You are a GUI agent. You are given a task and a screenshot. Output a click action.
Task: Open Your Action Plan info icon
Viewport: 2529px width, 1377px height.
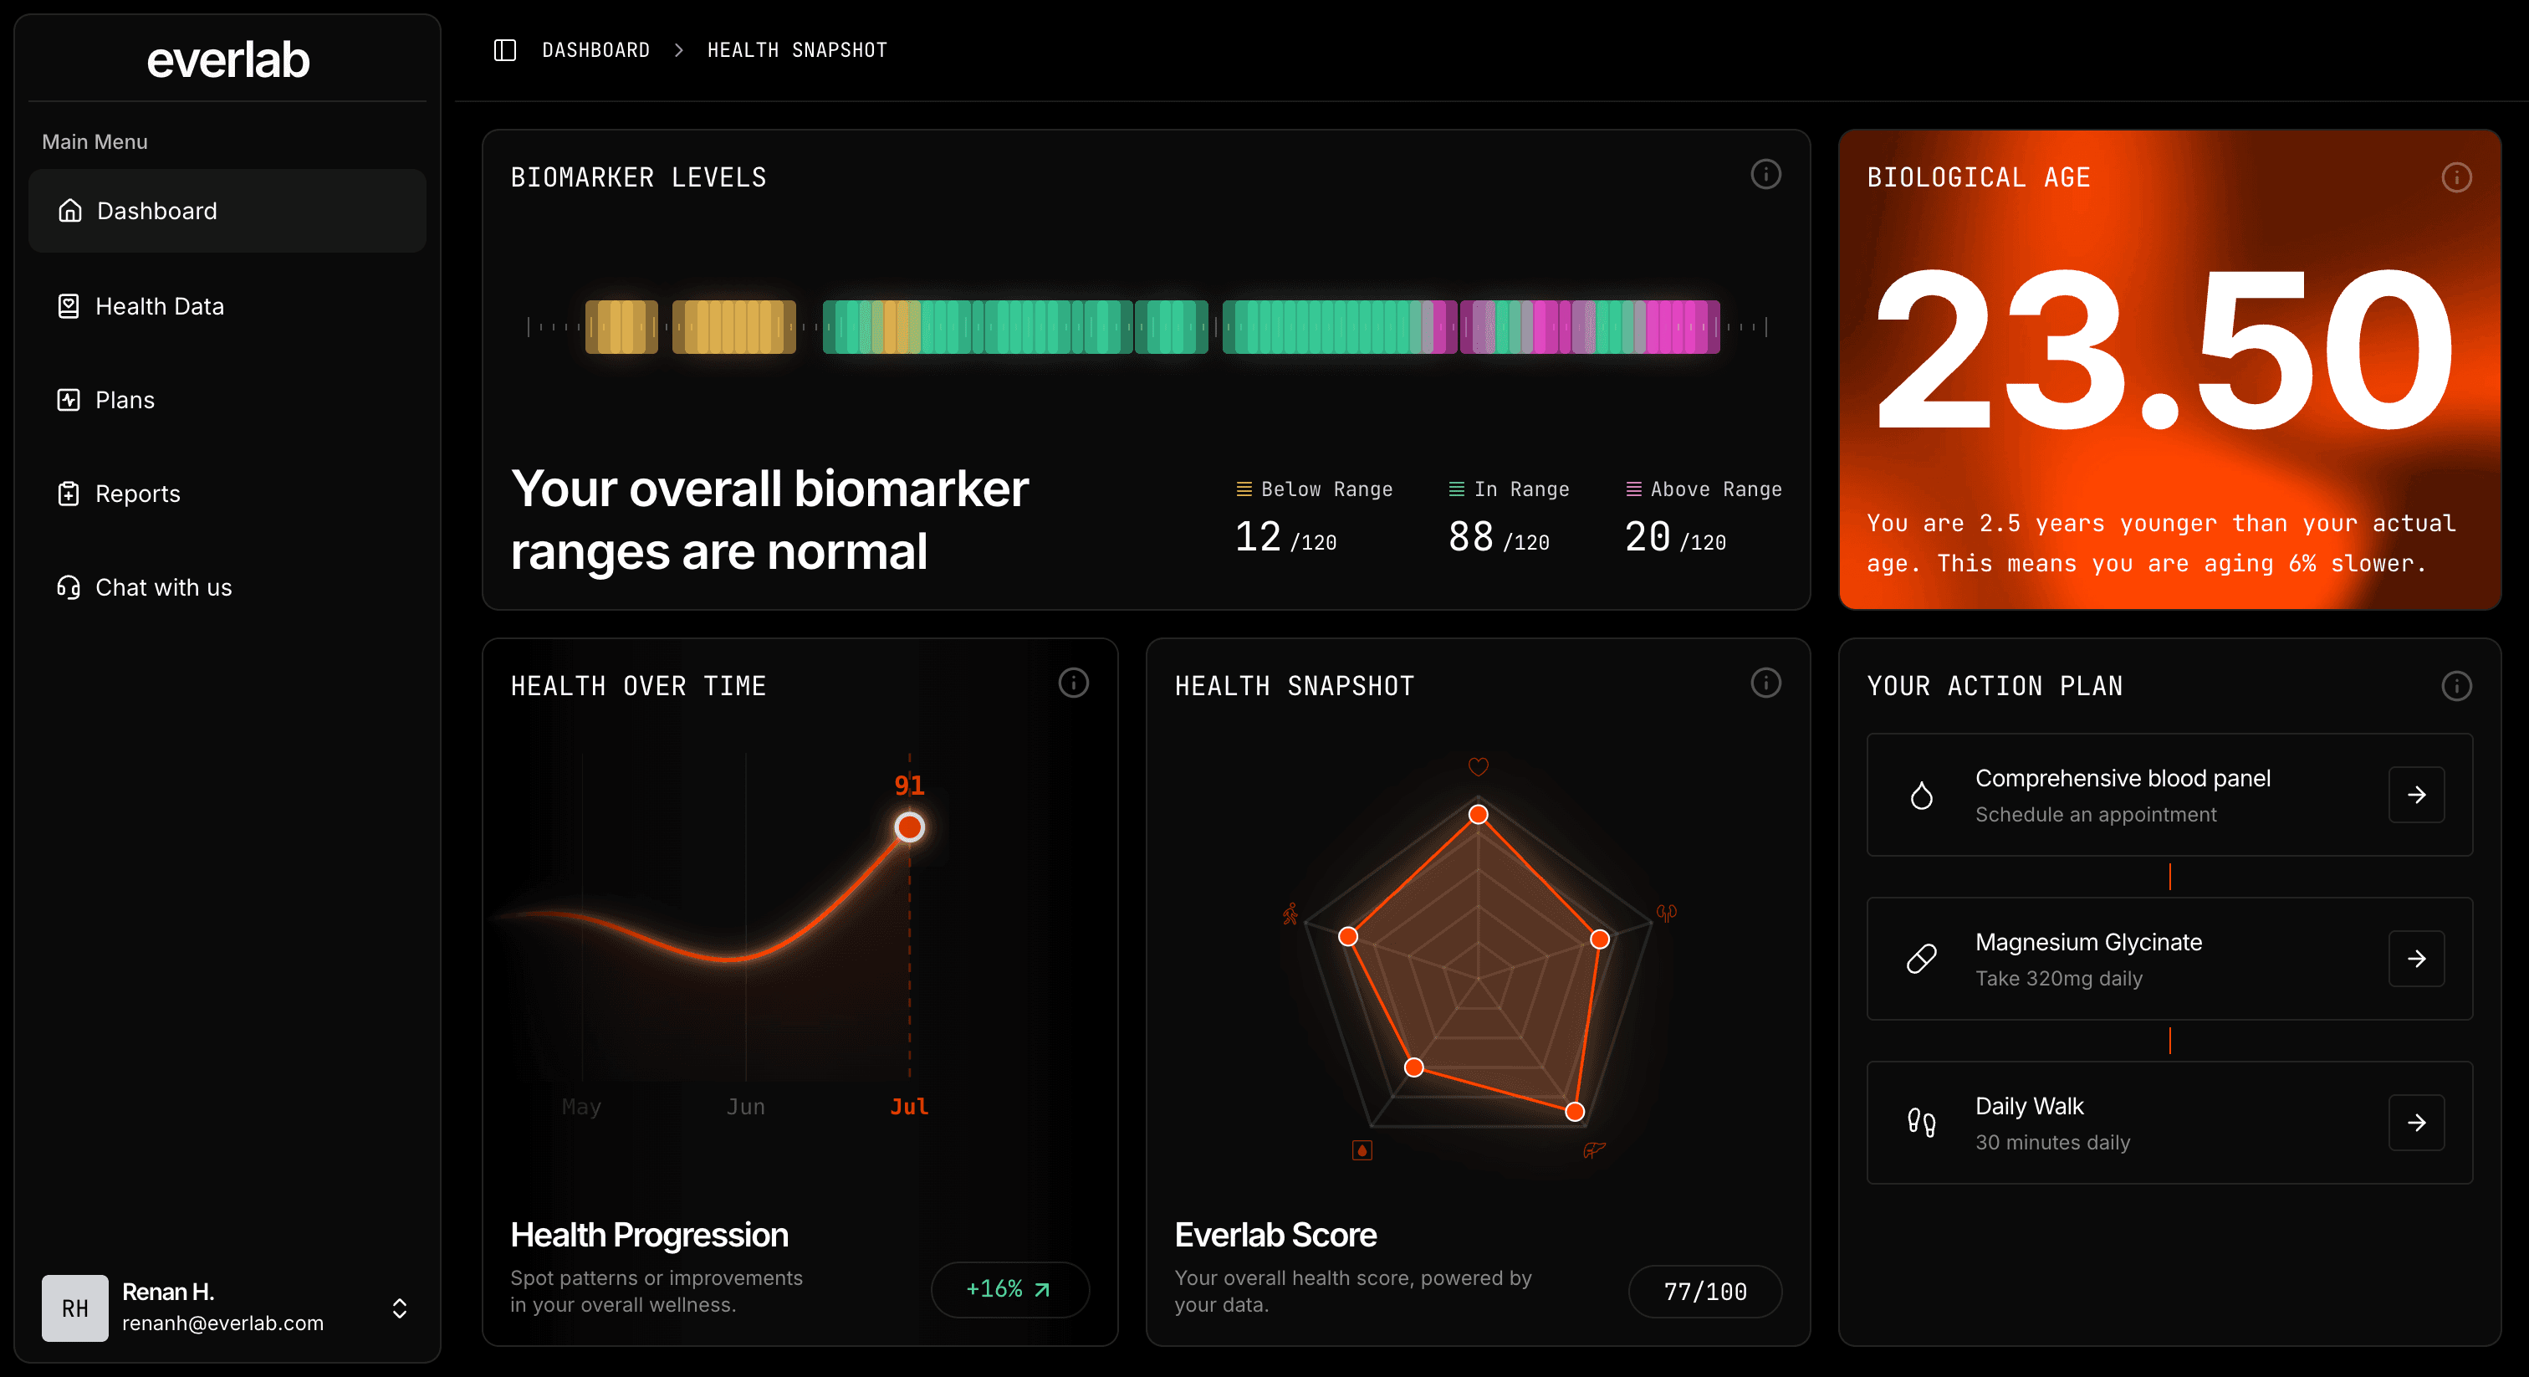coord(2455,685)
